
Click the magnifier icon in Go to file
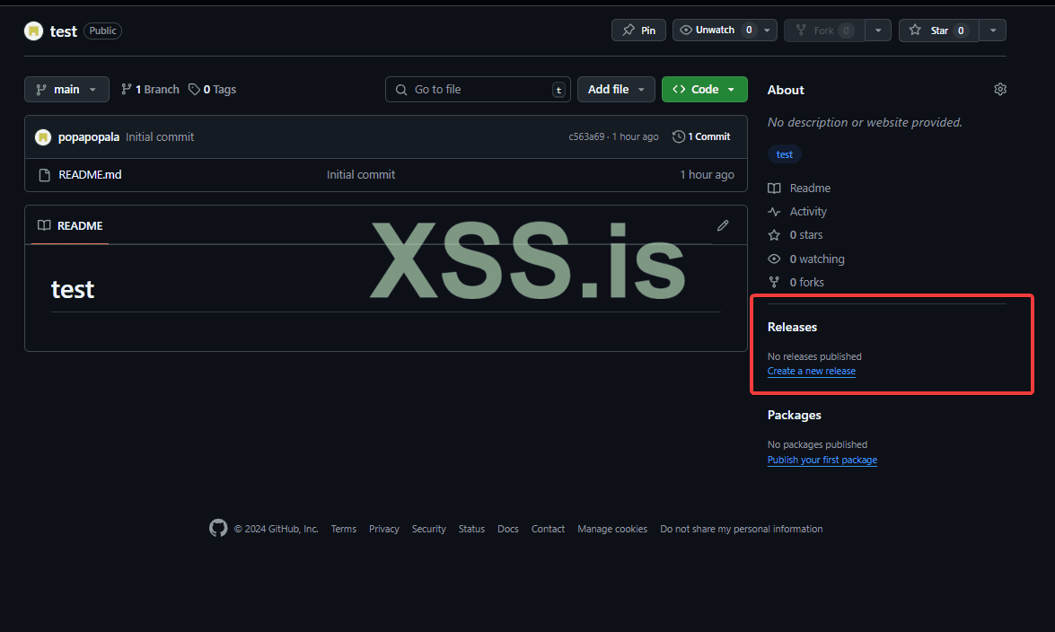point(401,90)
